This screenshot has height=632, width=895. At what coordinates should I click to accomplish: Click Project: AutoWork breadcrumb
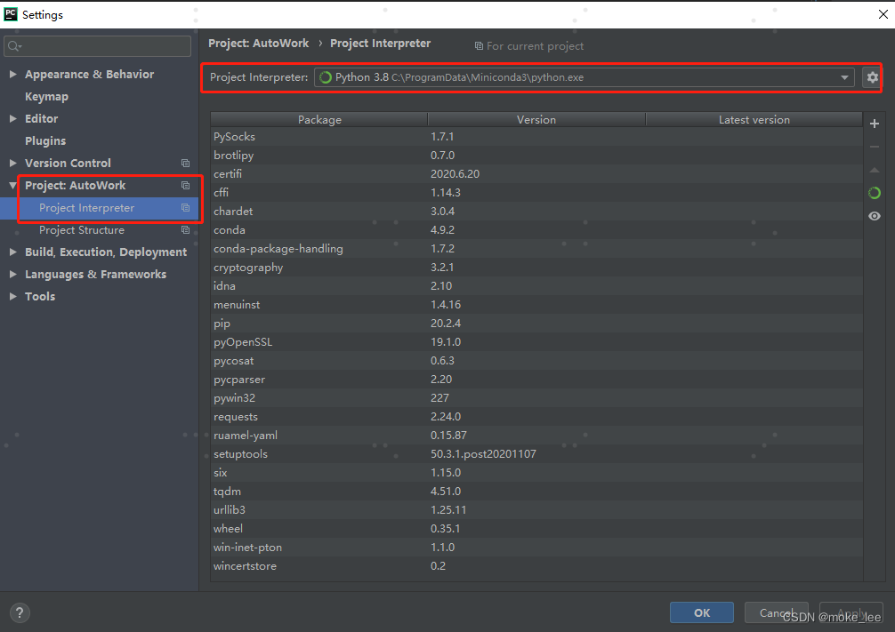point(259,44)
